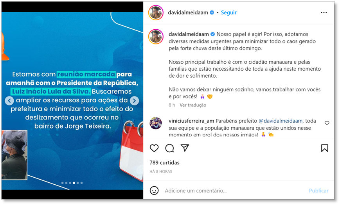Viewport: 340px width, 205px height.
Task: Select the last carousel indicator dot
Action: (x=81, y=183)
